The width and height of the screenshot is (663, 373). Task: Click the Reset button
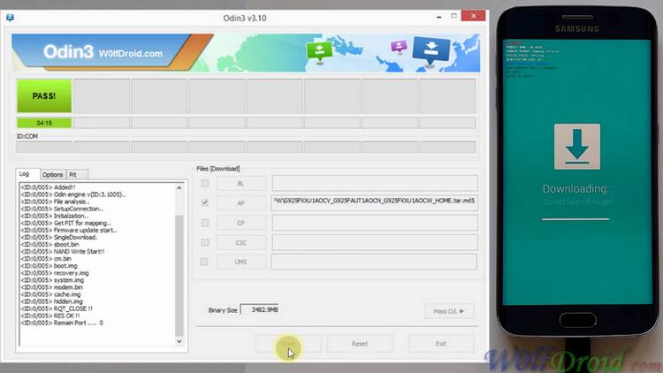point(360,344)
